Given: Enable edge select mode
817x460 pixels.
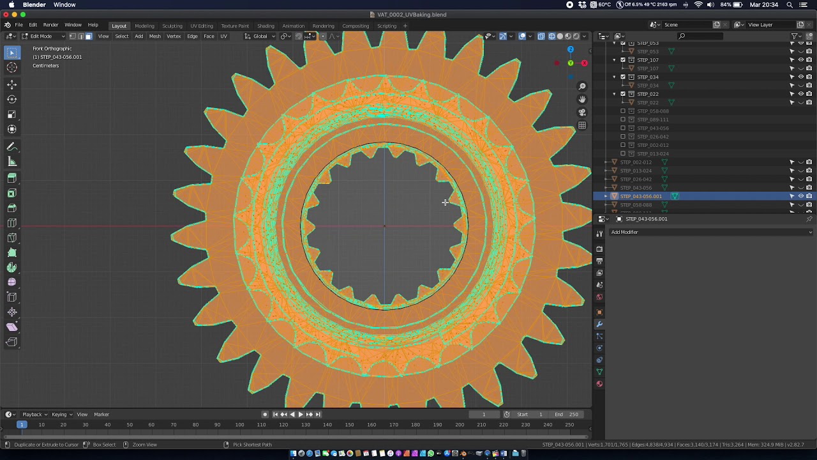Looking at the screenshot, I should (80, 36).
